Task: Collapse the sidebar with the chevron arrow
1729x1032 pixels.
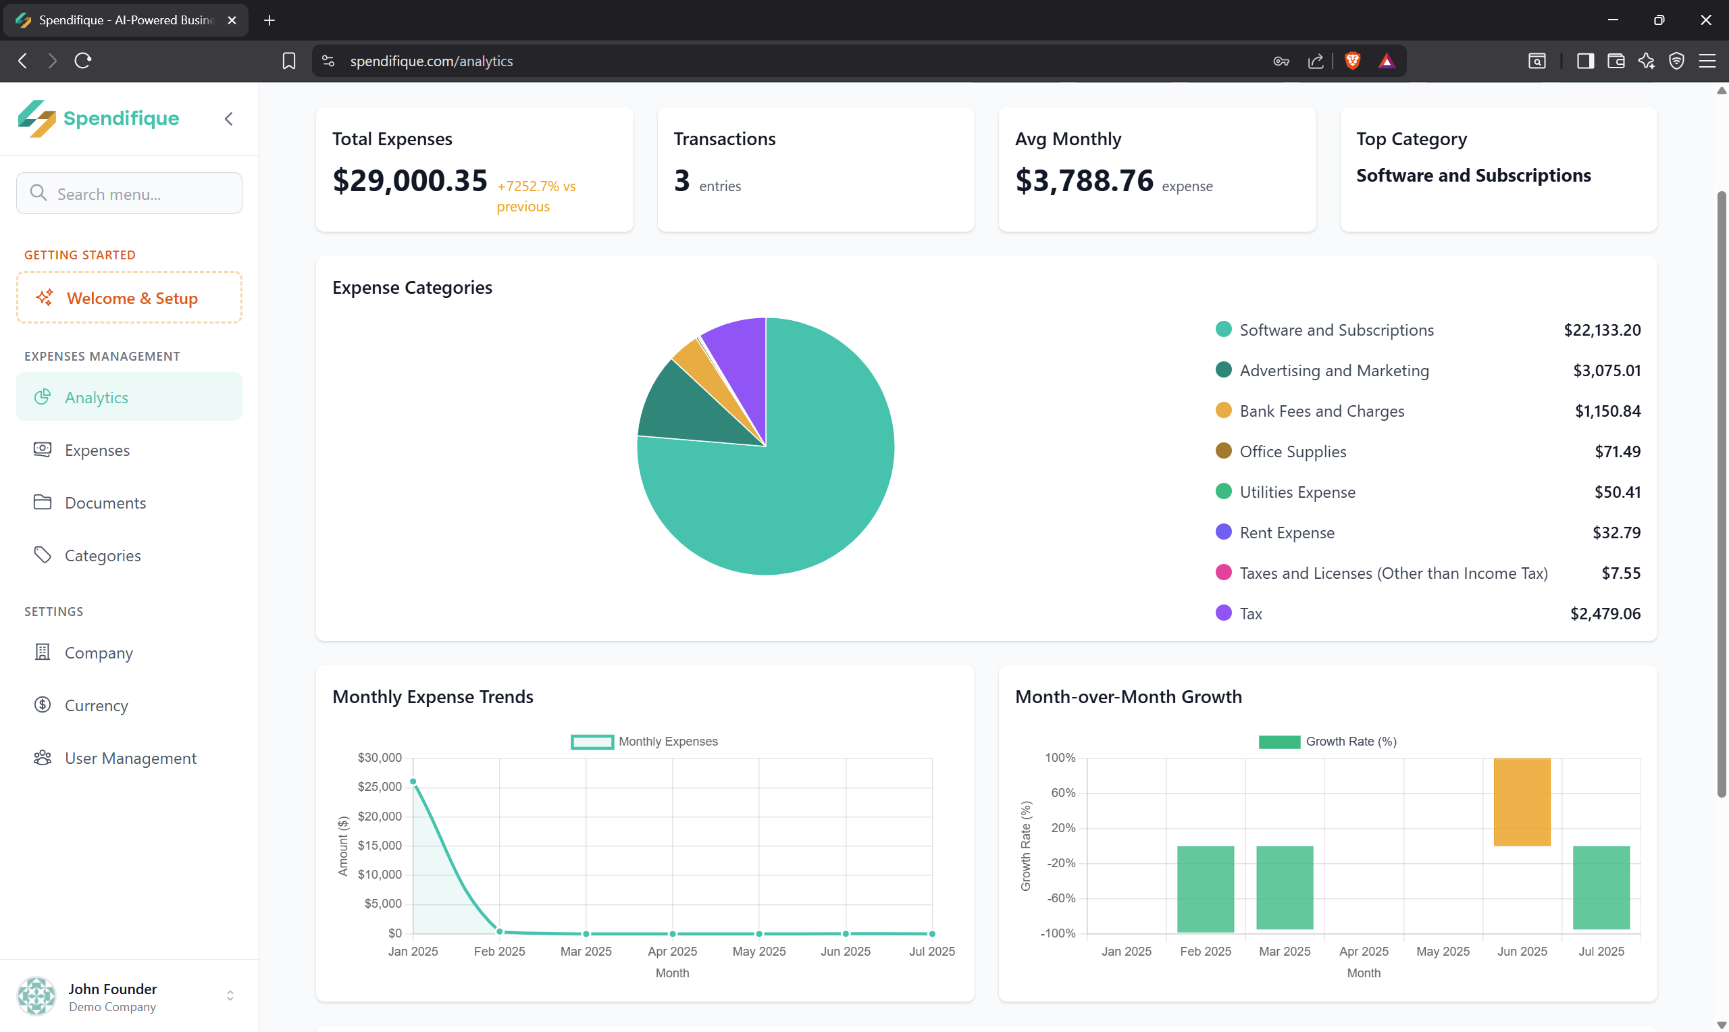Action: point(229,119)
